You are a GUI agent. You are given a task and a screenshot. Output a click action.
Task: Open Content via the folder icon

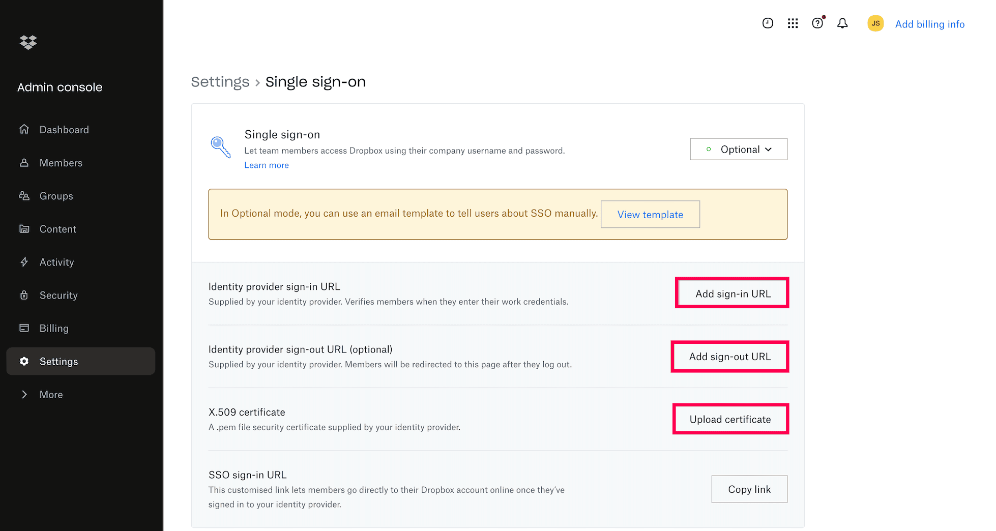(x=24, y=229)
